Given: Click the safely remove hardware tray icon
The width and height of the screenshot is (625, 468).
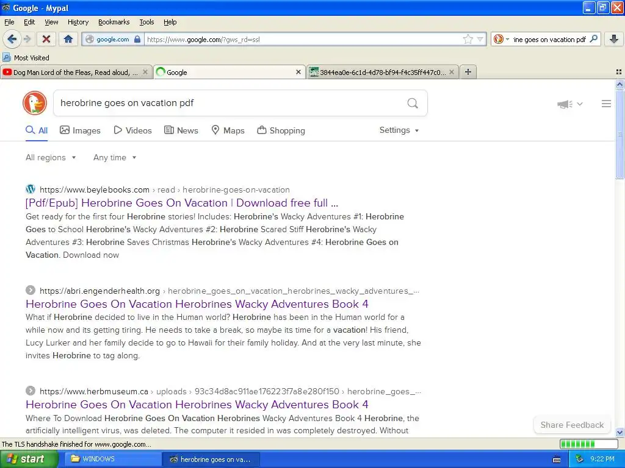Looking at the screenshot, I should click(x=579, y=459).
